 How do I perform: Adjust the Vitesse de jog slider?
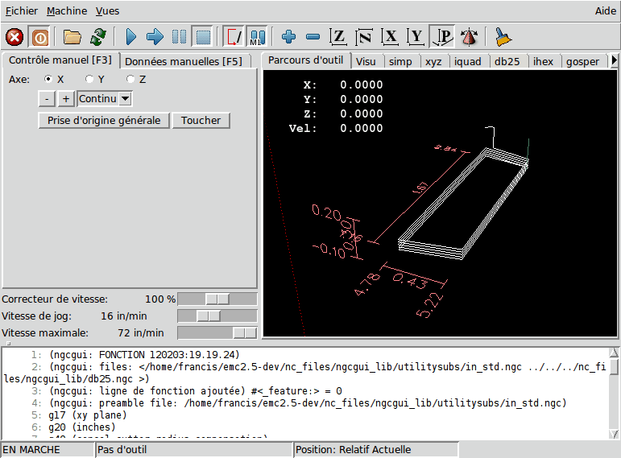point(209,316)
